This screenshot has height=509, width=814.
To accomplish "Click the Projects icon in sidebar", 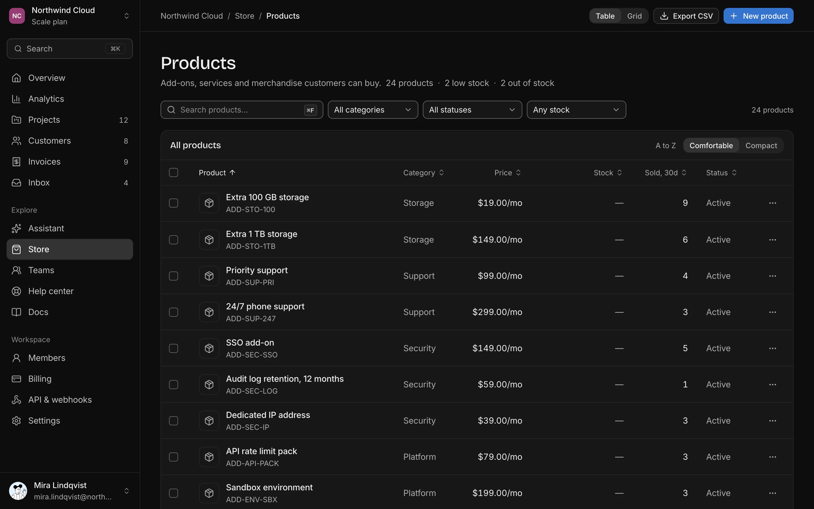I will [x=16, y=120].
